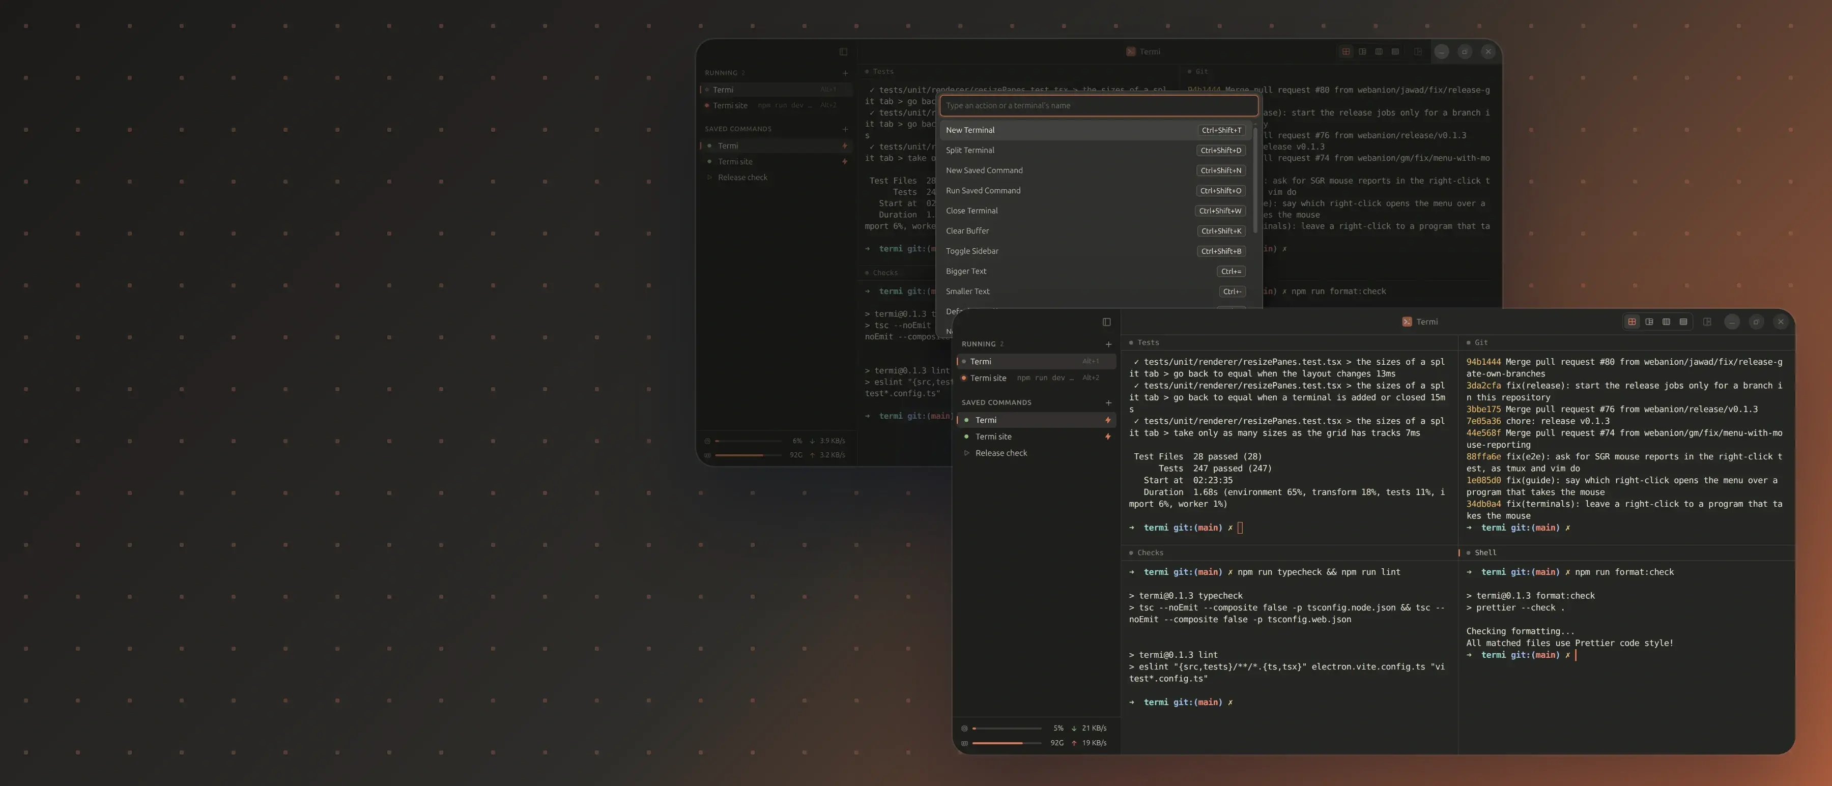Choose Clear Buffer in command palette
Image resolution: width=1832 pixels, height=786 pixels.
point(1096,231)
